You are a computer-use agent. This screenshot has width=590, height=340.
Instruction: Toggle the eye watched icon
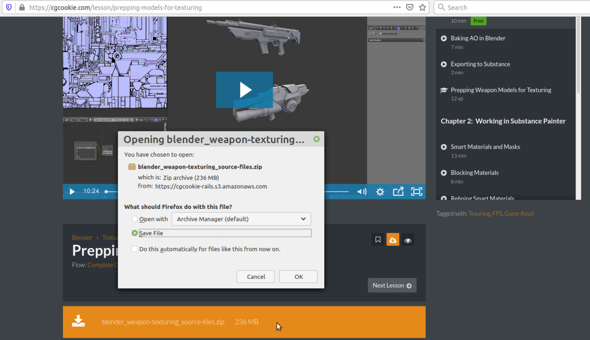coord(408,240)
